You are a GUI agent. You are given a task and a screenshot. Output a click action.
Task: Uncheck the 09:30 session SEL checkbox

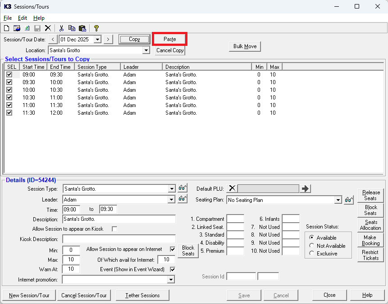9,82
